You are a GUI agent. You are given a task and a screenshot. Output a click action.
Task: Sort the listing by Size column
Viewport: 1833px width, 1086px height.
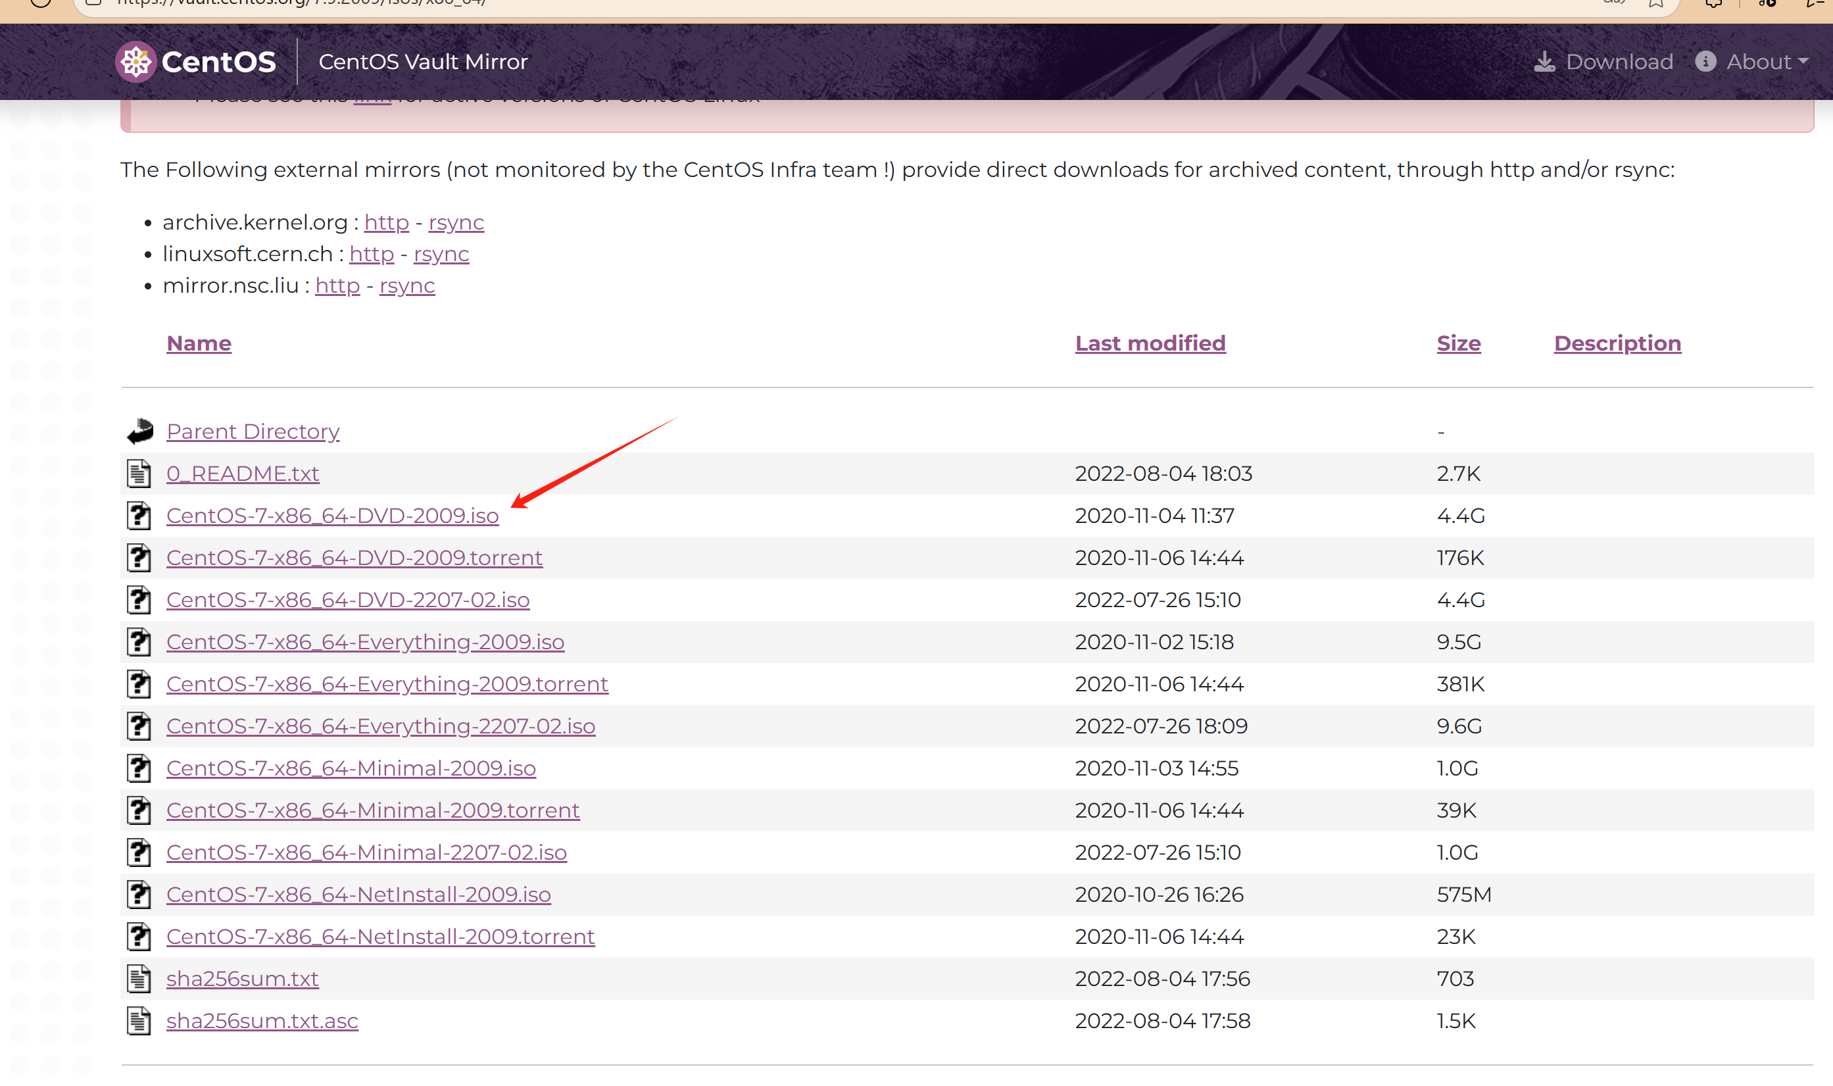(x=1457, y=343)
